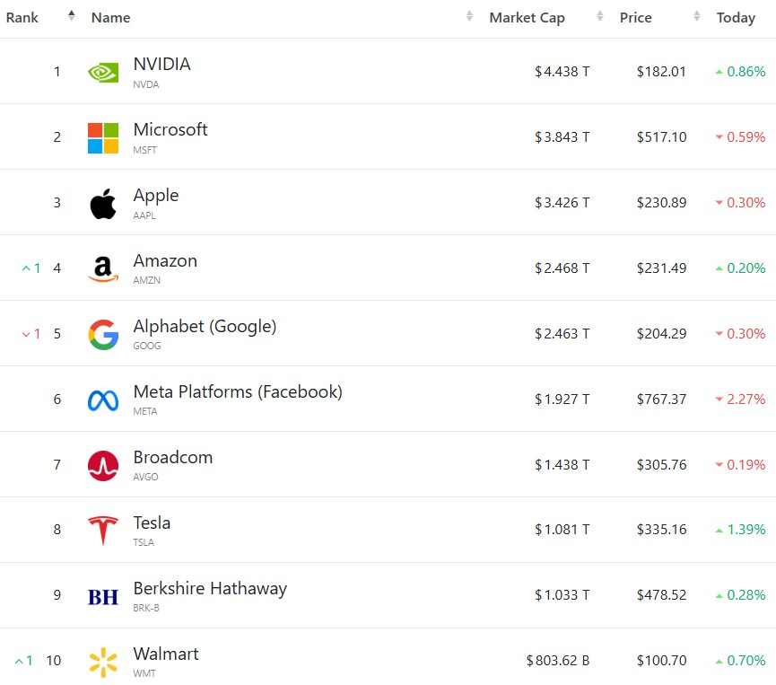Viewport: 776px width, 685px height.
Task: Click the Microsoft four-color logo
Action: (103, 138)
